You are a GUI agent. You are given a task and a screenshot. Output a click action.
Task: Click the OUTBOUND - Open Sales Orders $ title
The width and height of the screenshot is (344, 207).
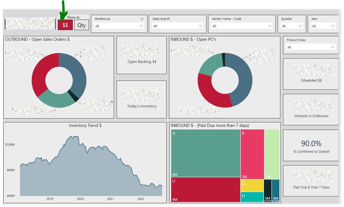coord(37,39)
